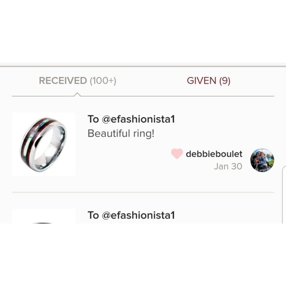Open the partially visible second item thumbnail
Screen dimensions: 286x286
[x=44, y=216]
